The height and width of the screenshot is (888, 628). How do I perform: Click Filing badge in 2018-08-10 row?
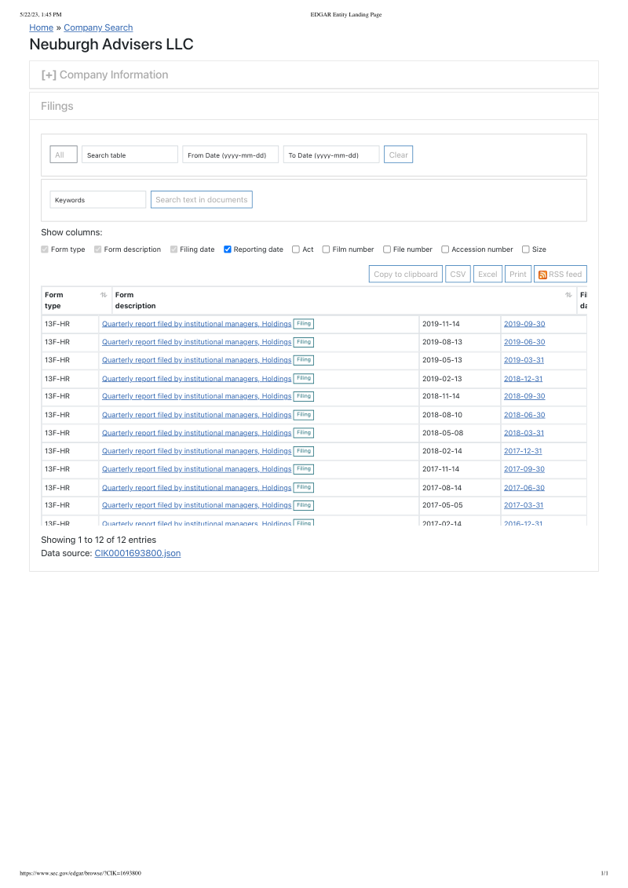304,415
